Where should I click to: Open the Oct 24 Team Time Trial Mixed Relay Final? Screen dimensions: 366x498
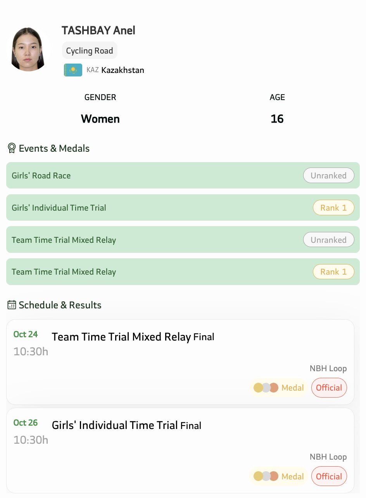click(133, 337)
